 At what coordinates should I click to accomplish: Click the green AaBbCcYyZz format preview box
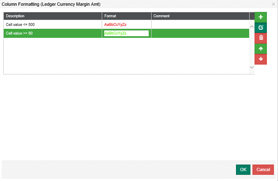(126, 33)
